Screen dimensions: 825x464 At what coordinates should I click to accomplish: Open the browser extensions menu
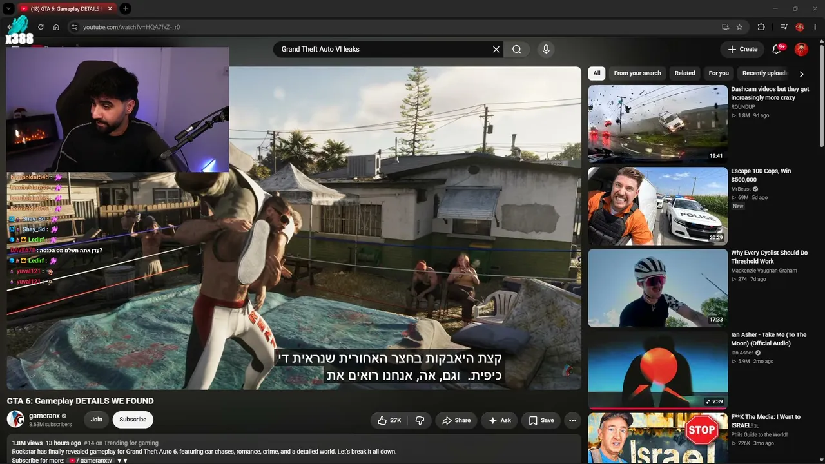click(761, 27)
